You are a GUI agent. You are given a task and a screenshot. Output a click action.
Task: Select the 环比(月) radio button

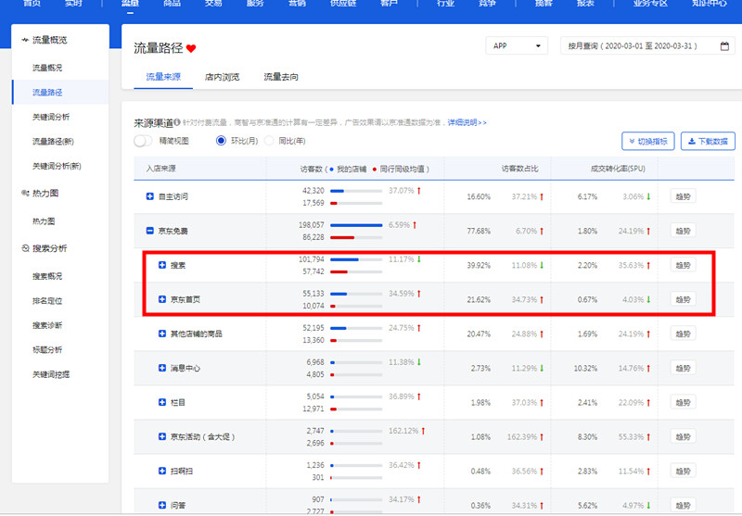pyautogui.click(x=221, y=141)
